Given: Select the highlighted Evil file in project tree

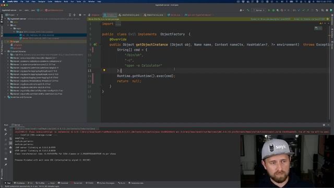Looking at the screenshot, I should click(45, 35).
